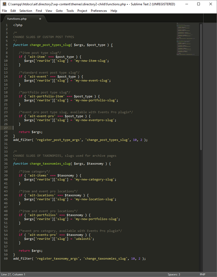Open the Spaces: 3 indentation selector
The width and height of the screenshot is (217, 277).
point(174,274)
